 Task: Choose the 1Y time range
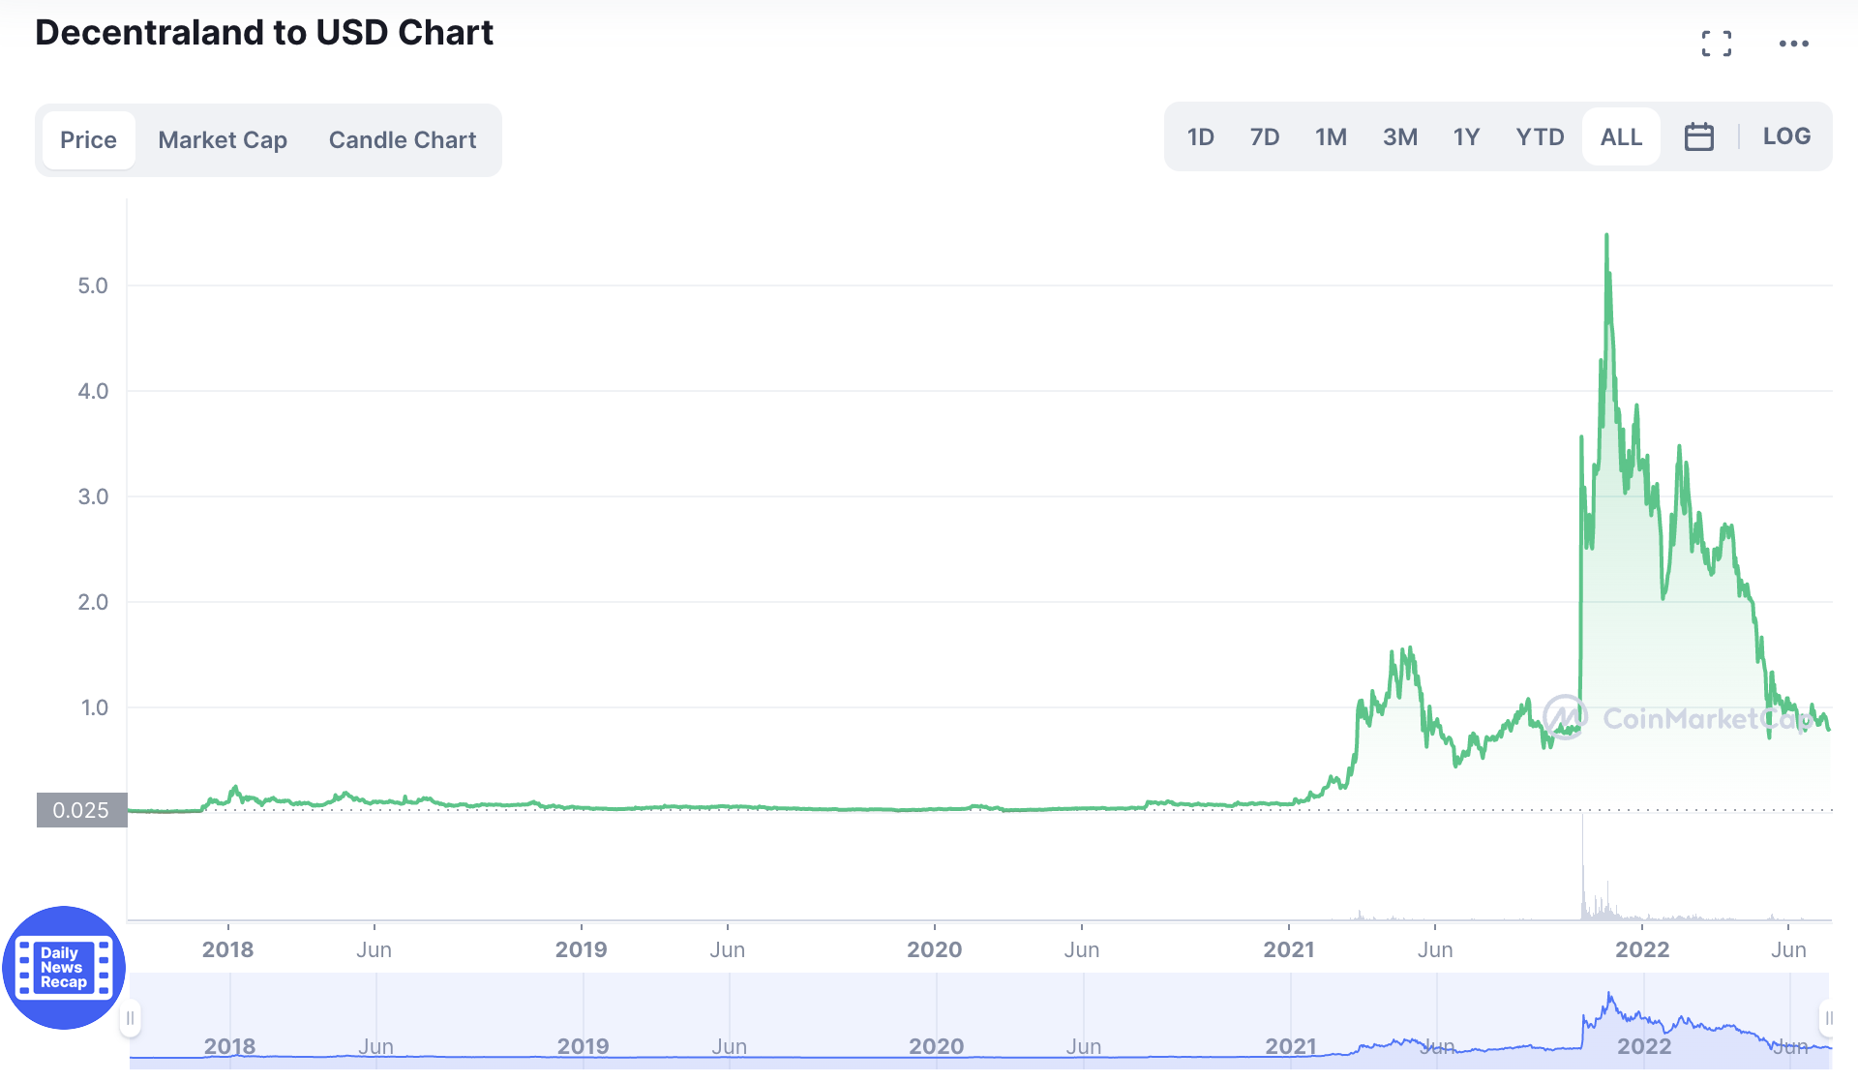(x=1466, y=136)
